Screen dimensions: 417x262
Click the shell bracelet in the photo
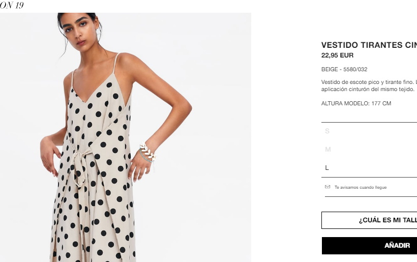coord(147,152)
